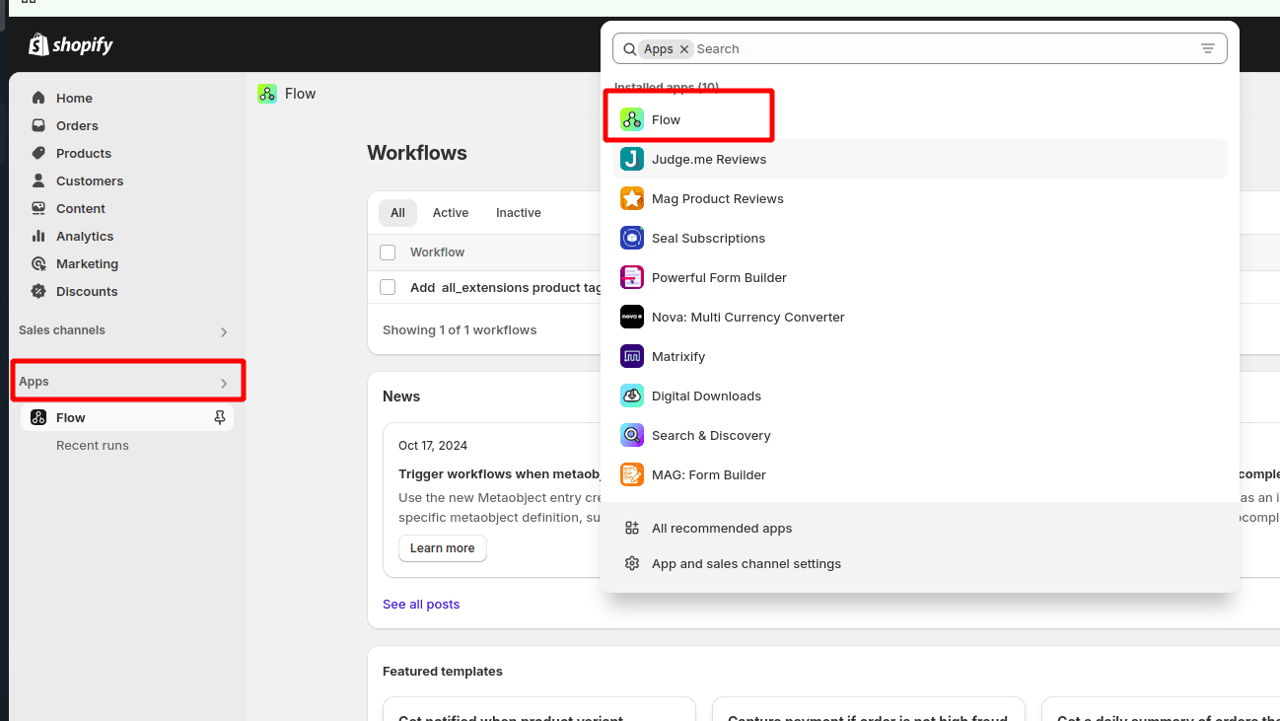This screenshot has height=721, width=1280.
Task: Open Judge.me Reviews app
Action: click(x=920, y=159)
